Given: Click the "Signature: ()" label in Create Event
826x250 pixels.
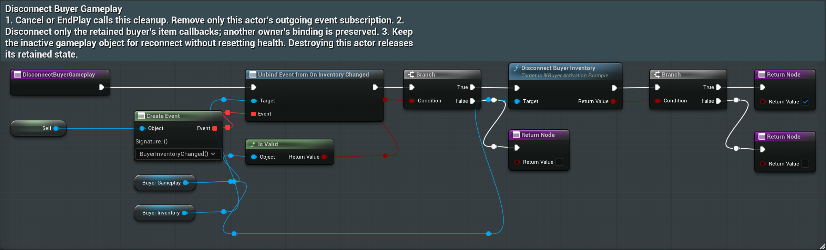Looking at the screenshot, I should [152, 141].
